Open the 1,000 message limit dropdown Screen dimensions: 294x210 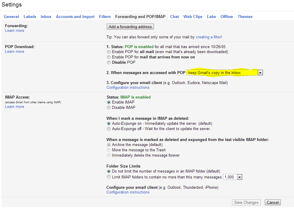[232, 177]
